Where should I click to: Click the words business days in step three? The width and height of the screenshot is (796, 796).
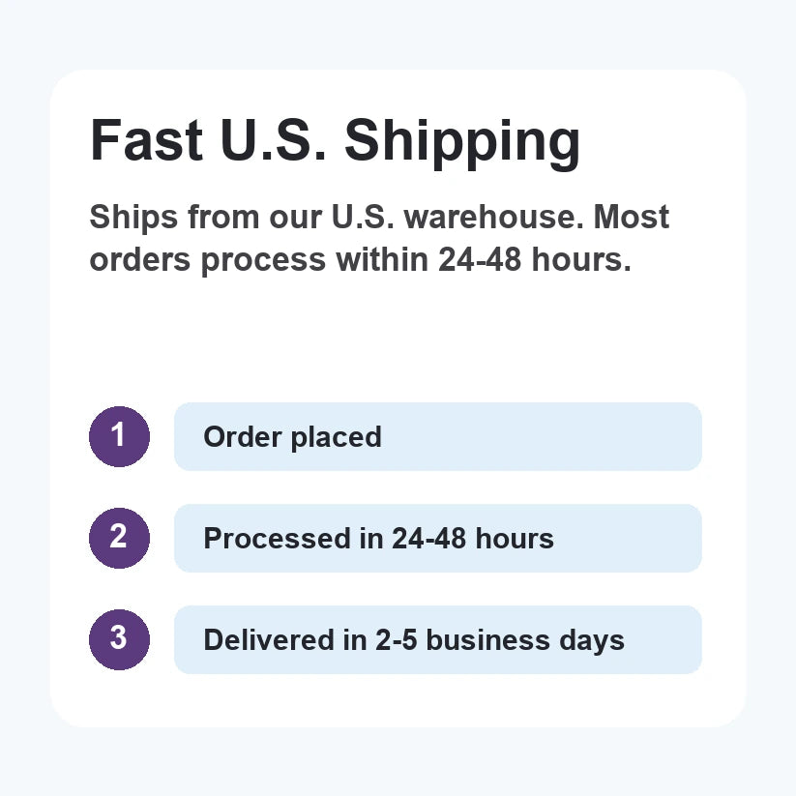click(525, 640)
